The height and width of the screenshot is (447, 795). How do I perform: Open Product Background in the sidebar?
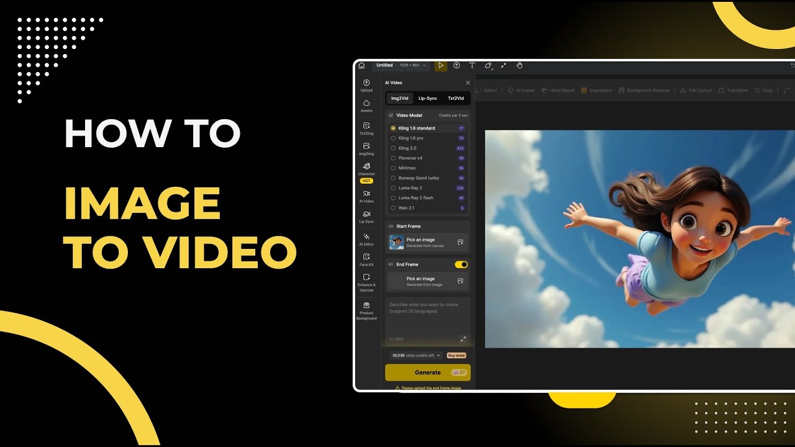click(x=366, y=311)
